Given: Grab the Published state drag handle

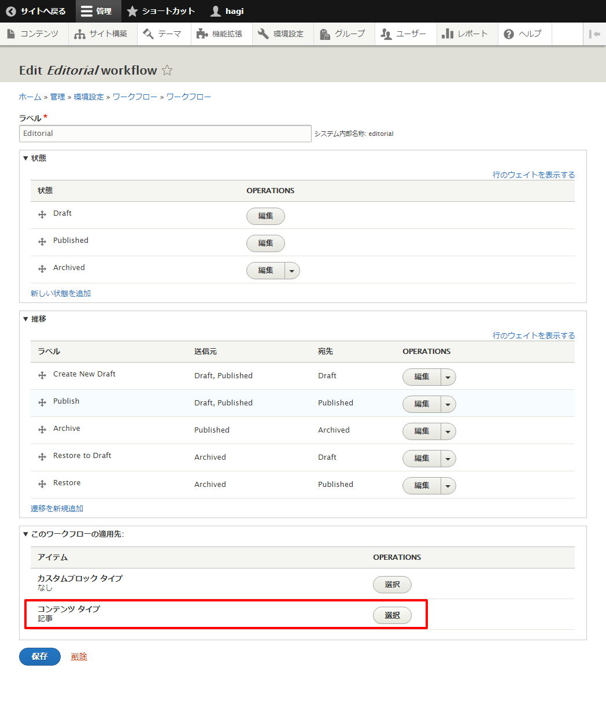Looking at the screenshot, I should (x=42, y=242).
